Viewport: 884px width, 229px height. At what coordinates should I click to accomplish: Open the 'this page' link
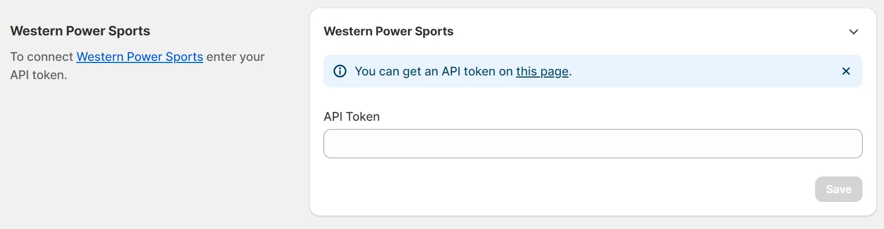(x=542, y=71)
